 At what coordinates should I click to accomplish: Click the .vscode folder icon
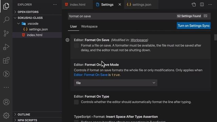pos(23,24)
